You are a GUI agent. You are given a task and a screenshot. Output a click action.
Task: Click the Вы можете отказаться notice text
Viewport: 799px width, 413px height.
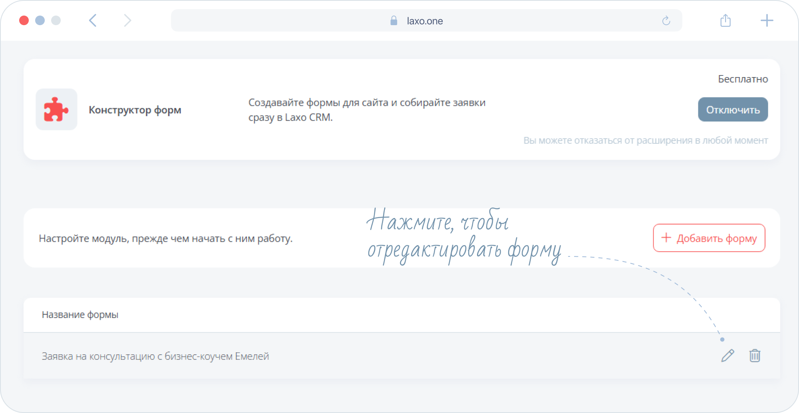point(646,141)
